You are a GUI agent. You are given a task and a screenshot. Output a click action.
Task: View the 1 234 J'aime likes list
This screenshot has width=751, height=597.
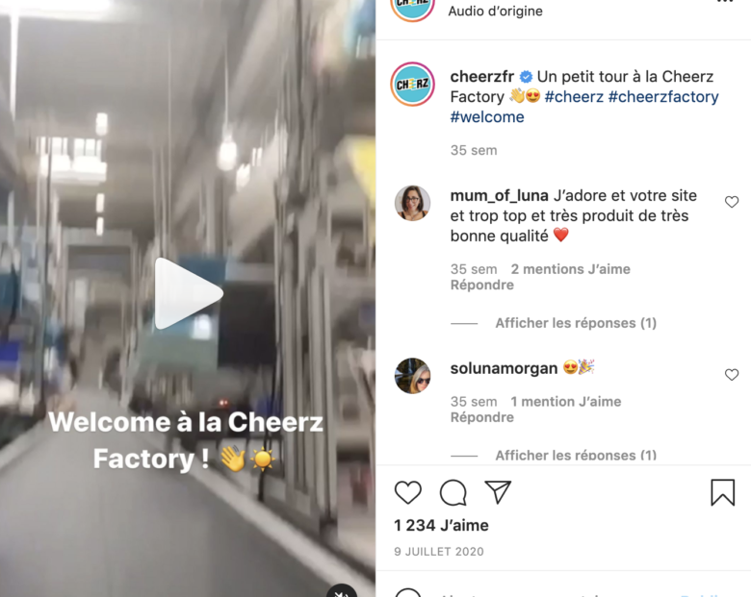(x=441, y=525)
